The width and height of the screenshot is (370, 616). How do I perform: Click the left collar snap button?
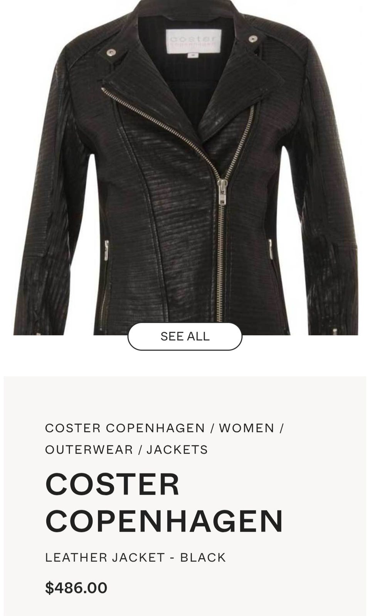coord(111,52)
